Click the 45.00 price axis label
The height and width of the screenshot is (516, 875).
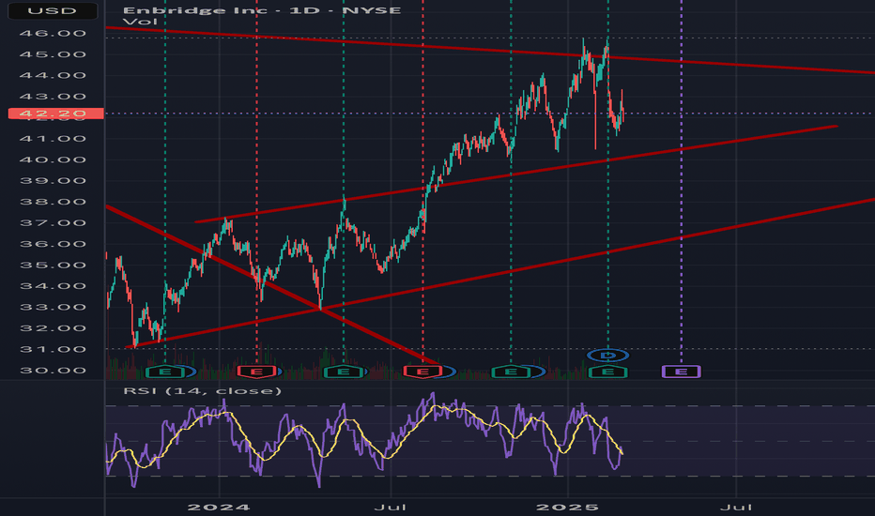[53, 54]
